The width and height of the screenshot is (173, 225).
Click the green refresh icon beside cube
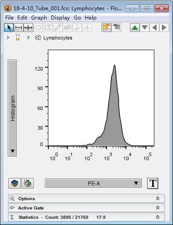28,183
